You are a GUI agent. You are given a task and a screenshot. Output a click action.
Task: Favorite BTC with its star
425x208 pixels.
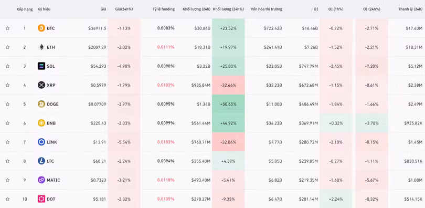(x=7, y=28)
